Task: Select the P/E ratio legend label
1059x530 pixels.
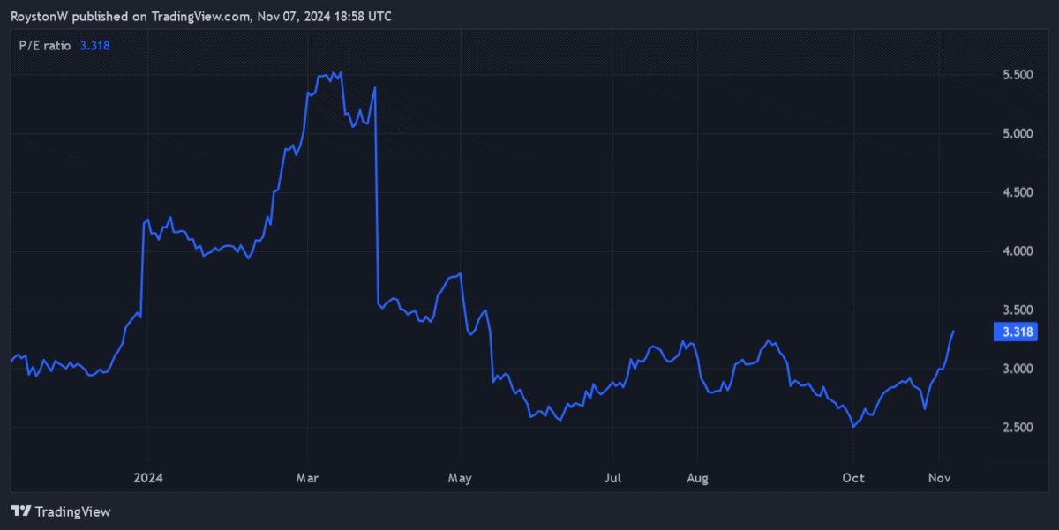Action: (44, 45)
